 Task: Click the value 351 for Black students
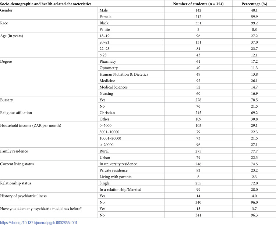pos(198,23)
